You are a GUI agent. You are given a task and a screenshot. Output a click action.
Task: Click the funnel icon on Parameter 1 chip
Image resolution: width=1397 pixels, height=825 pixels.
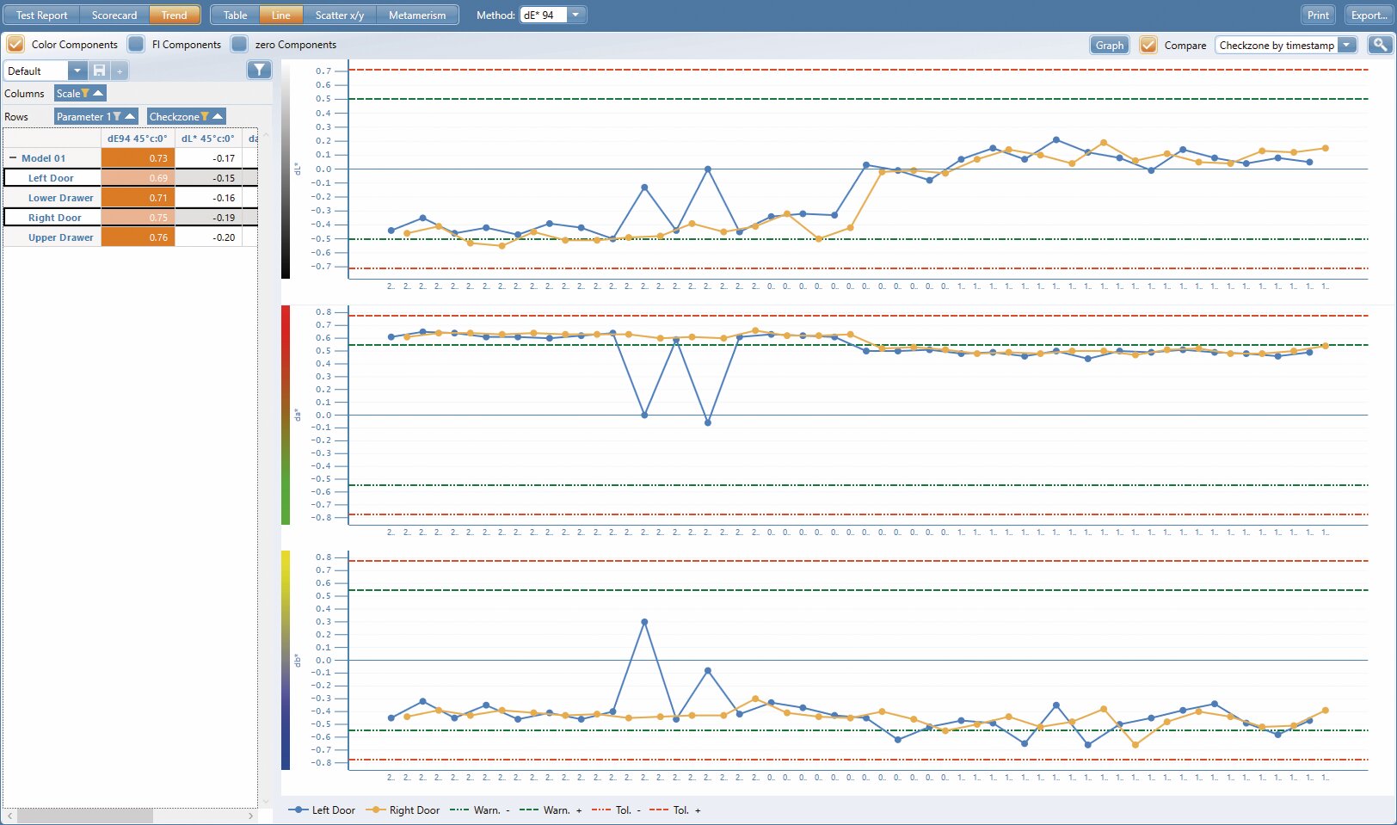tap(117, 116)
